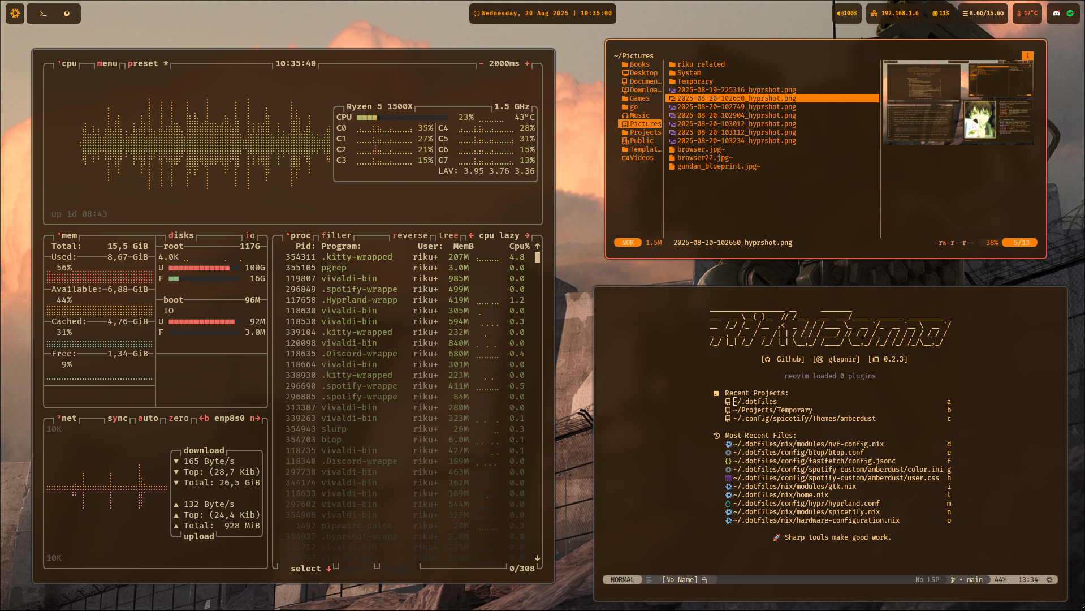Screen dimensions: 1085x611
Task: Switch proc sorting with right arrow
Action: point(527,236)
